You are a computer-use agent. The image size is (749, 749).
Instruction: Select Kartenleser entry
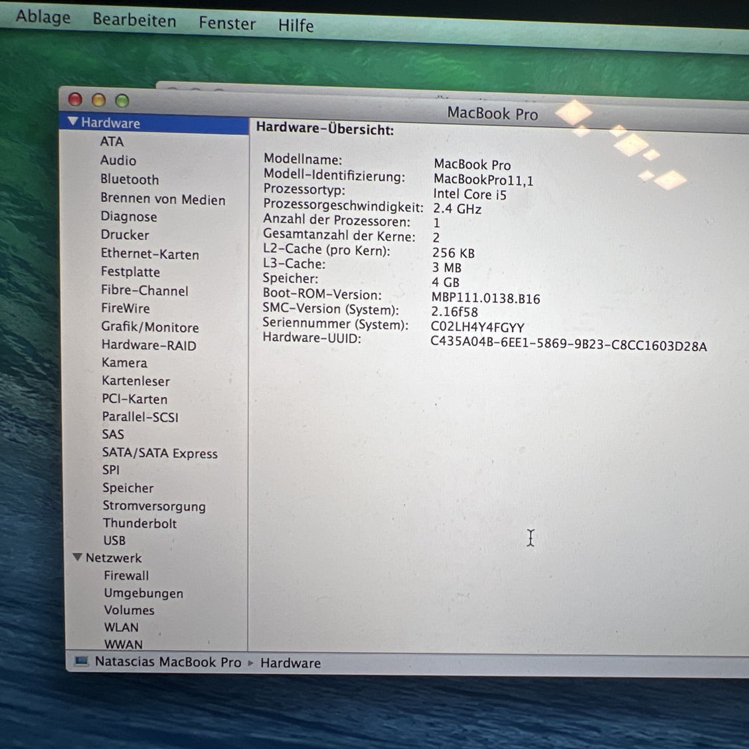[135, 380]
